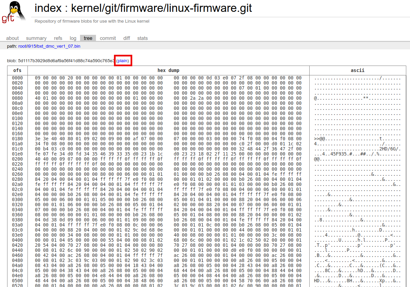Show the stats tab
Screen dimensions: 410x287
tap(142, 38)
